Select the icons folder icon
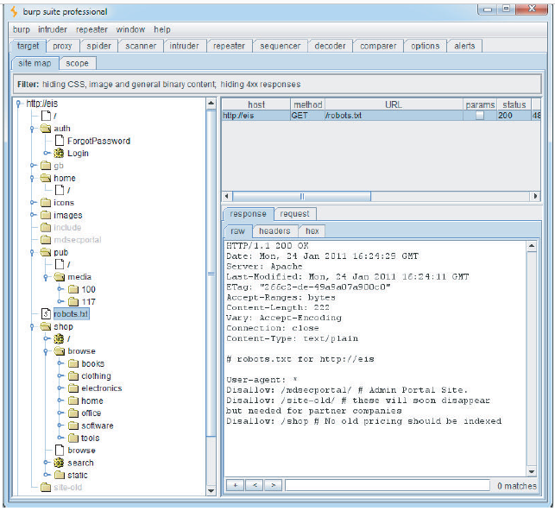Image resolution: width=555 pixels, height=511 pixels. point(46,203)
